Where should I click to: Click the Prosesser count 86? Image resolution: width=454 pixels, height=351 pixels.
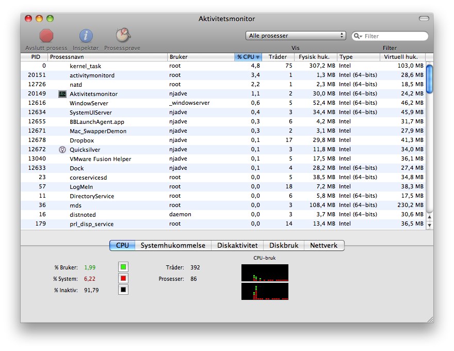click(x=193, y=279)
